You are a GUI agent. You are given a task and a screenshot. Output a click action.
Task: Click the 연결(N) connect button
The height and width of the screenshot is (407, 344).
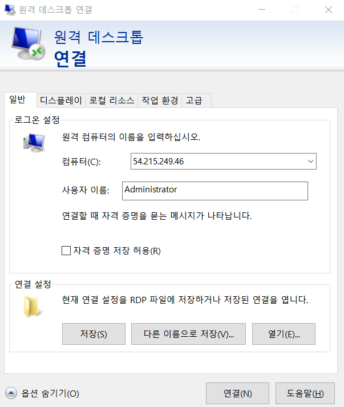(x=238, y=393)
